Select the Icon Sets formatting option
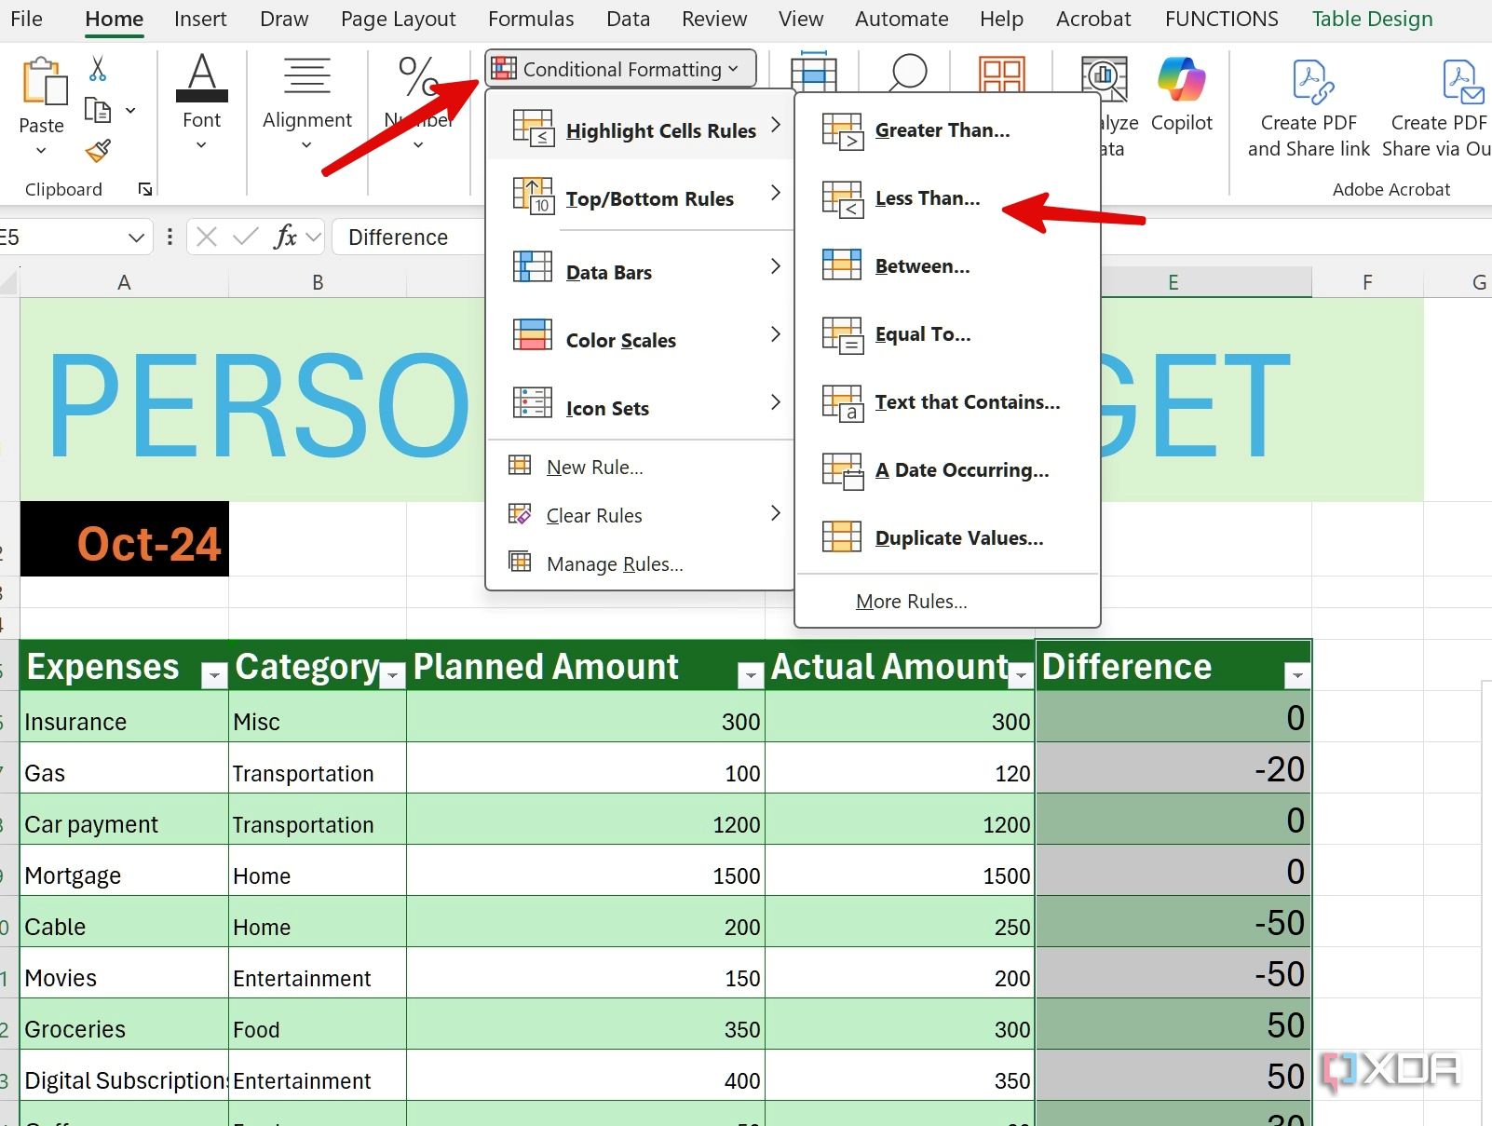Viewport: 1492px width, 1126px height. click(607, 407)
